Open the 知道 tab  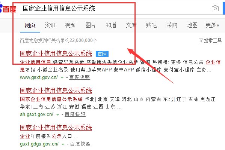(x=111, y=25)
